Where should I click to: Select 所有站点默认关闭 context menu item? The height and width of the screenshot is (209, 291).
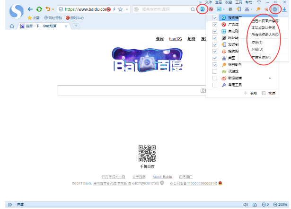(265, 35)
